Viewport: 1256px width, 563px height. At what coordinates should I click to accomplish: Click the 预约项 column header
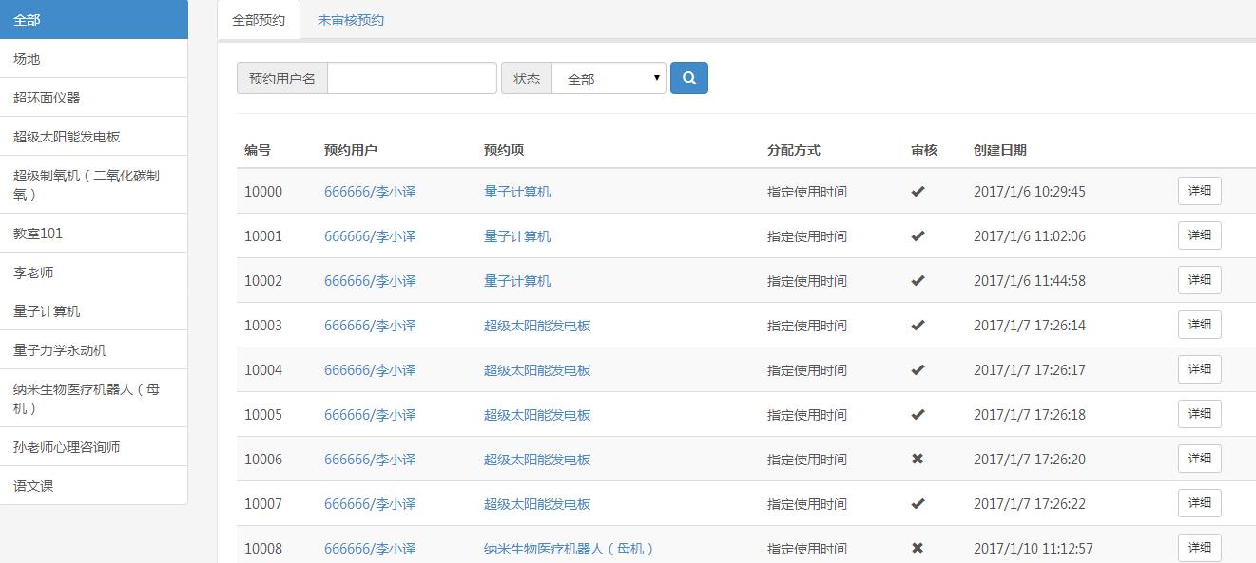click(504, 149)
